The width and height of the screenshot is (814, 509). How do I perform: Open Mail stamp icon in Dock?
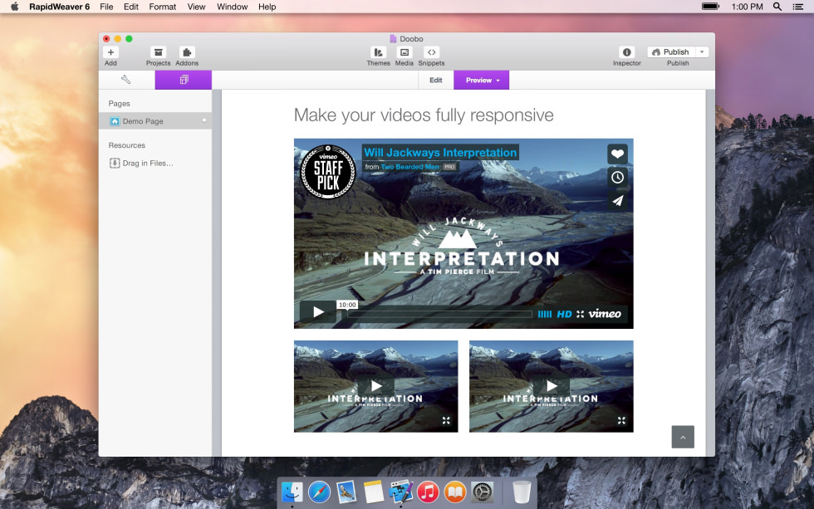click(346, 492)
